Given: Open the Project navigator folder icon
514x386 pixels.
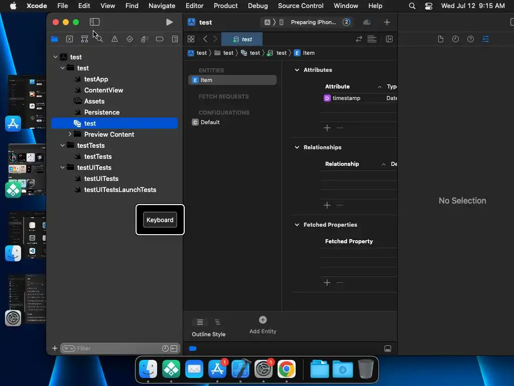Looking at the screenshot, I should click(54, 39).
